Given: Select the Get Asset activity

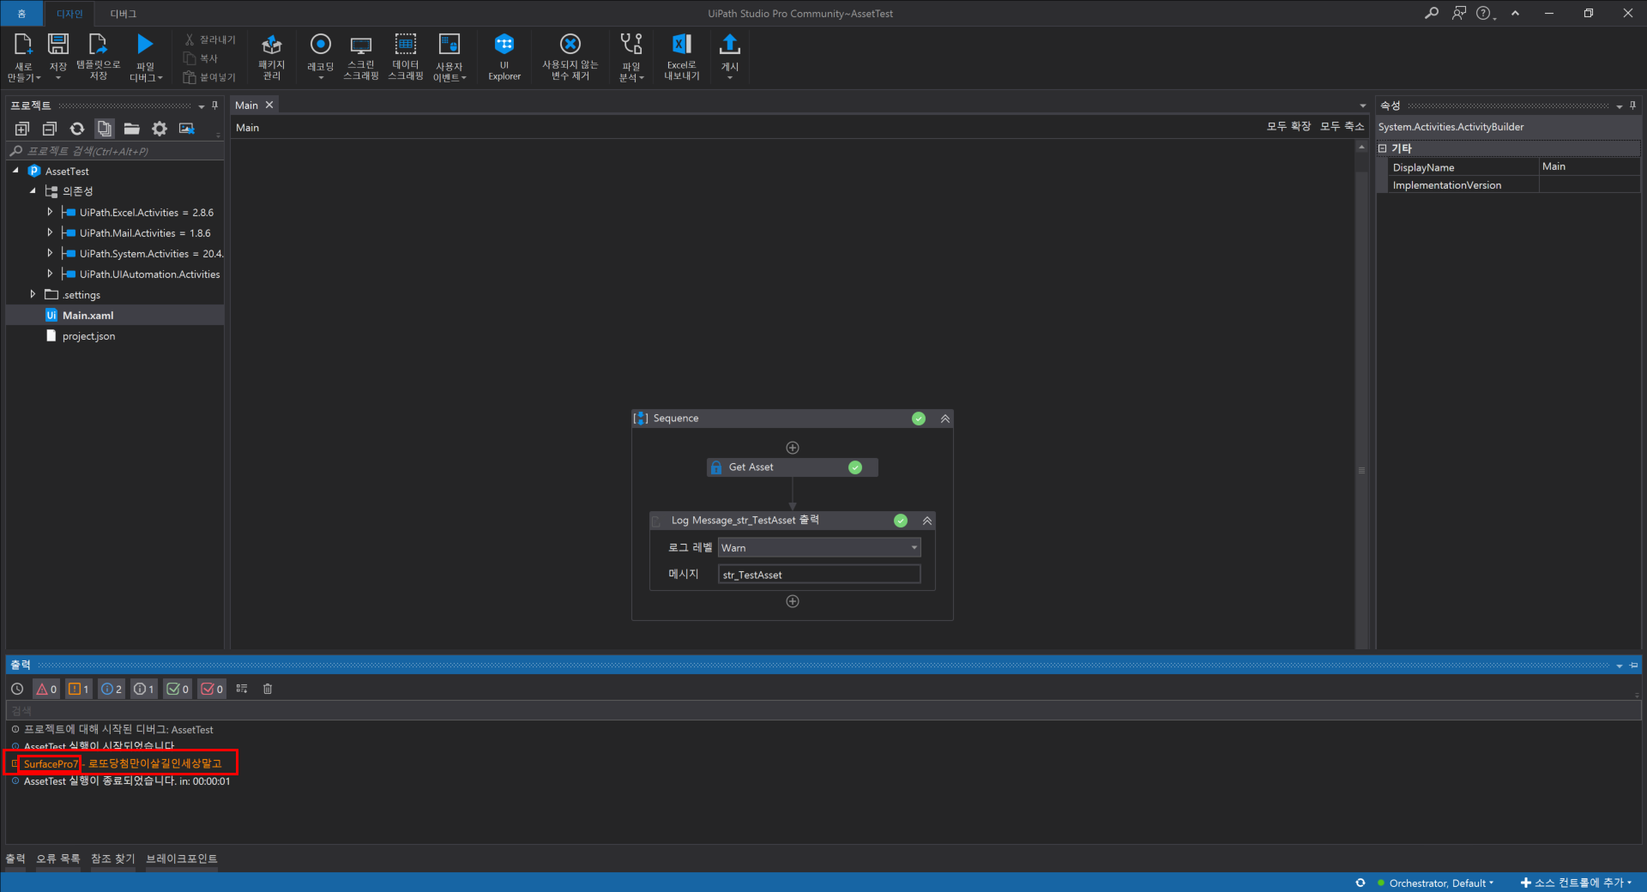Looking at the screenshot, I should click(x=793, y=467).
